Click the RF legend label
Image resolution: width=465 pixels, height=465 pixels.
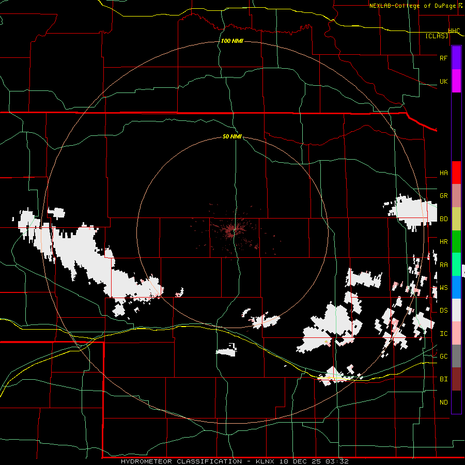443,58
